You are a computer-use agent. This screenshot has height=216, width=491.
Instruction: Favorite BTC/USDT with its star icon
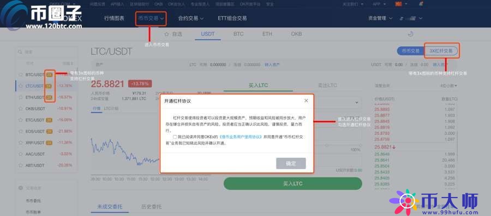click(x=21, y=75)
